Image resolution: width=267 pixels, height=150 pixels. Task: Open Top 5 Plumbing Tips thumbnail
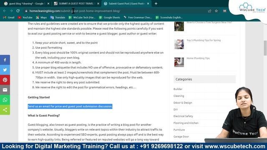point(179,44)
